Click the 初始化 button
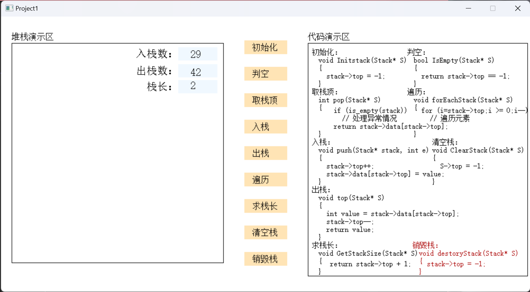 coord(266,47)
